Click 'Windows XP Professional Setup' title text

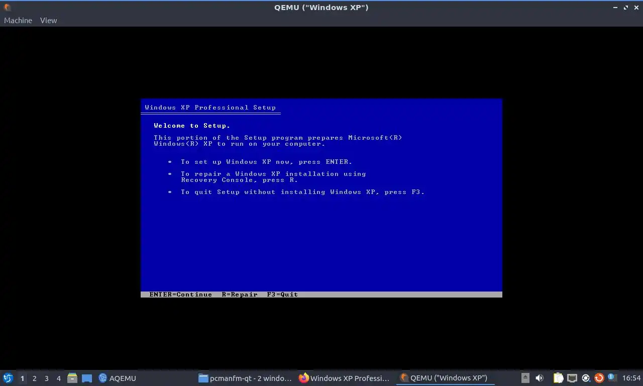click(x=210, y=108)
